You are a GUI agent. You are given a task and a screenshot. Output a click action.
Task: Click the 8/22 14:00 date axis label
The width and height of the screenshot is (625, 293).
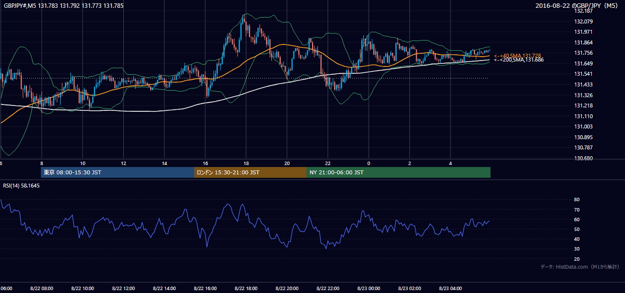164,289
